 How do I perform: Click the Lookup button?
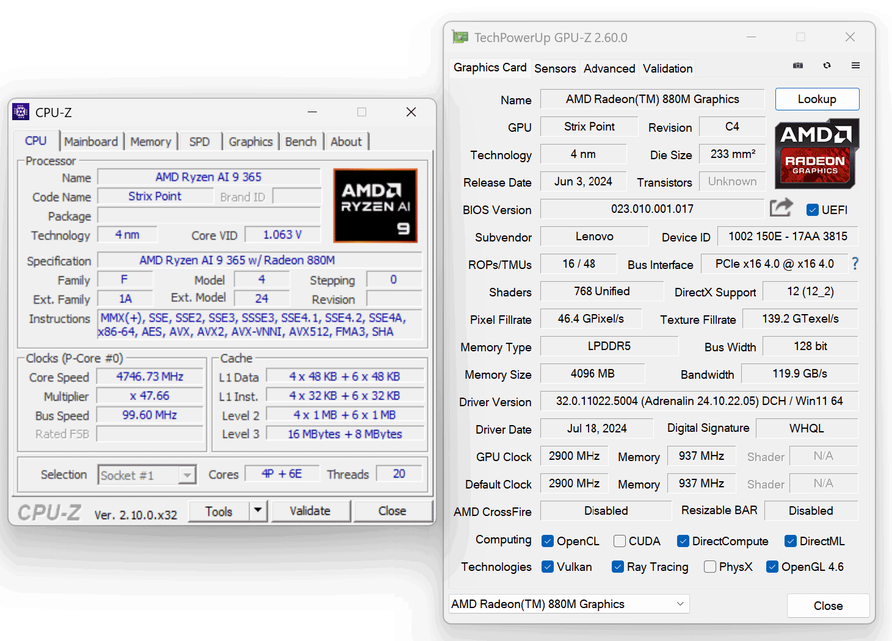pos(817,99)
